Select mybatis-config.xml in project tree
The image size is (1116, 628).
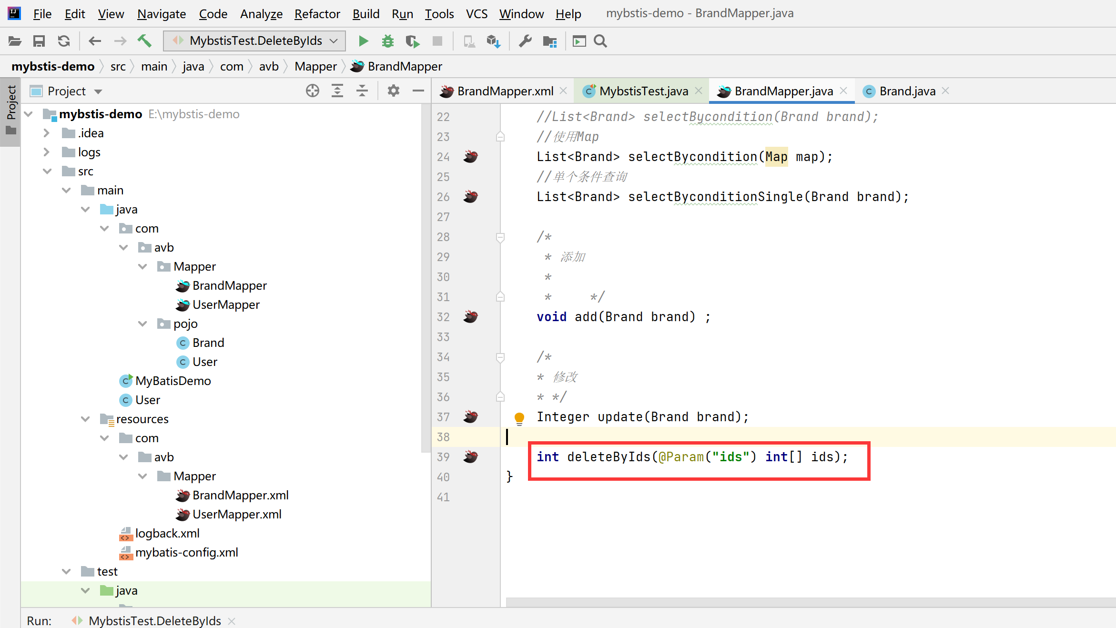click(x=186, y=552)
